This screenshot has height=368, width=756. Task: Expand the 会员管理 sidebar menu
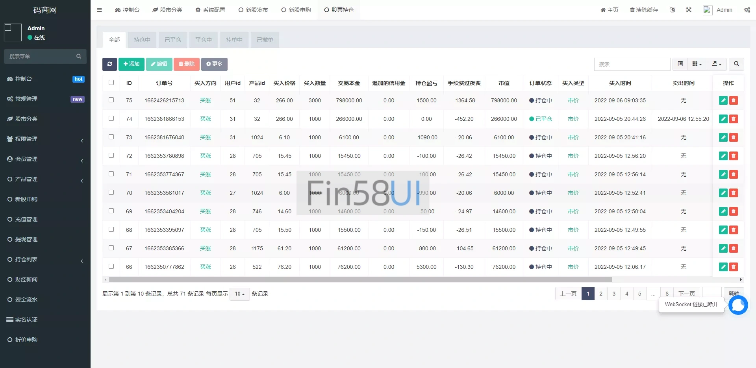point(45,159)
